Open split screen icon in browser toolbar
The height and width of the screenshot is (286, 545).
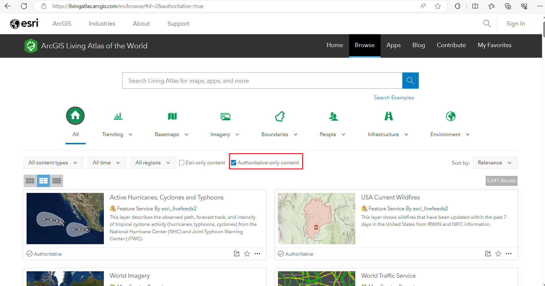475,6
